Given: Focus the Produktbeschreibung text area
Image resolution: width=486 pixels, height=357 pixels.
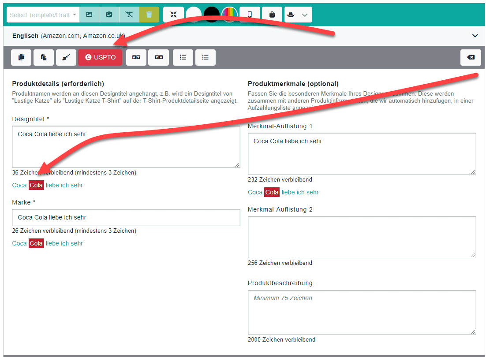Looking at the screenshot, I should coord(362,312).
